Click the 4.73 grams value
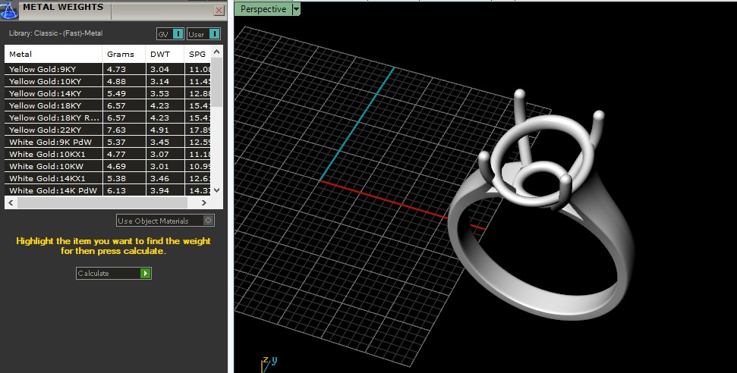Screen dimensions: 737x373 (x=116, y=69)
